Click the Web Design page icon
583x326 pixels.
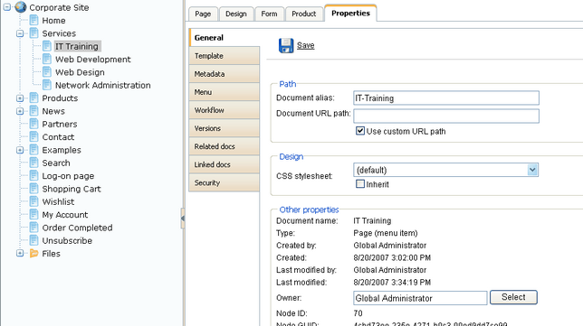click(x=47, y=72)
